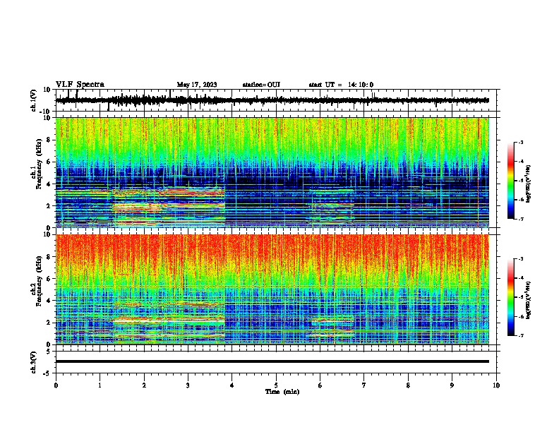Click the date 'May 17, 2023'
Screen dimensions: 559x432
point(197,85)
